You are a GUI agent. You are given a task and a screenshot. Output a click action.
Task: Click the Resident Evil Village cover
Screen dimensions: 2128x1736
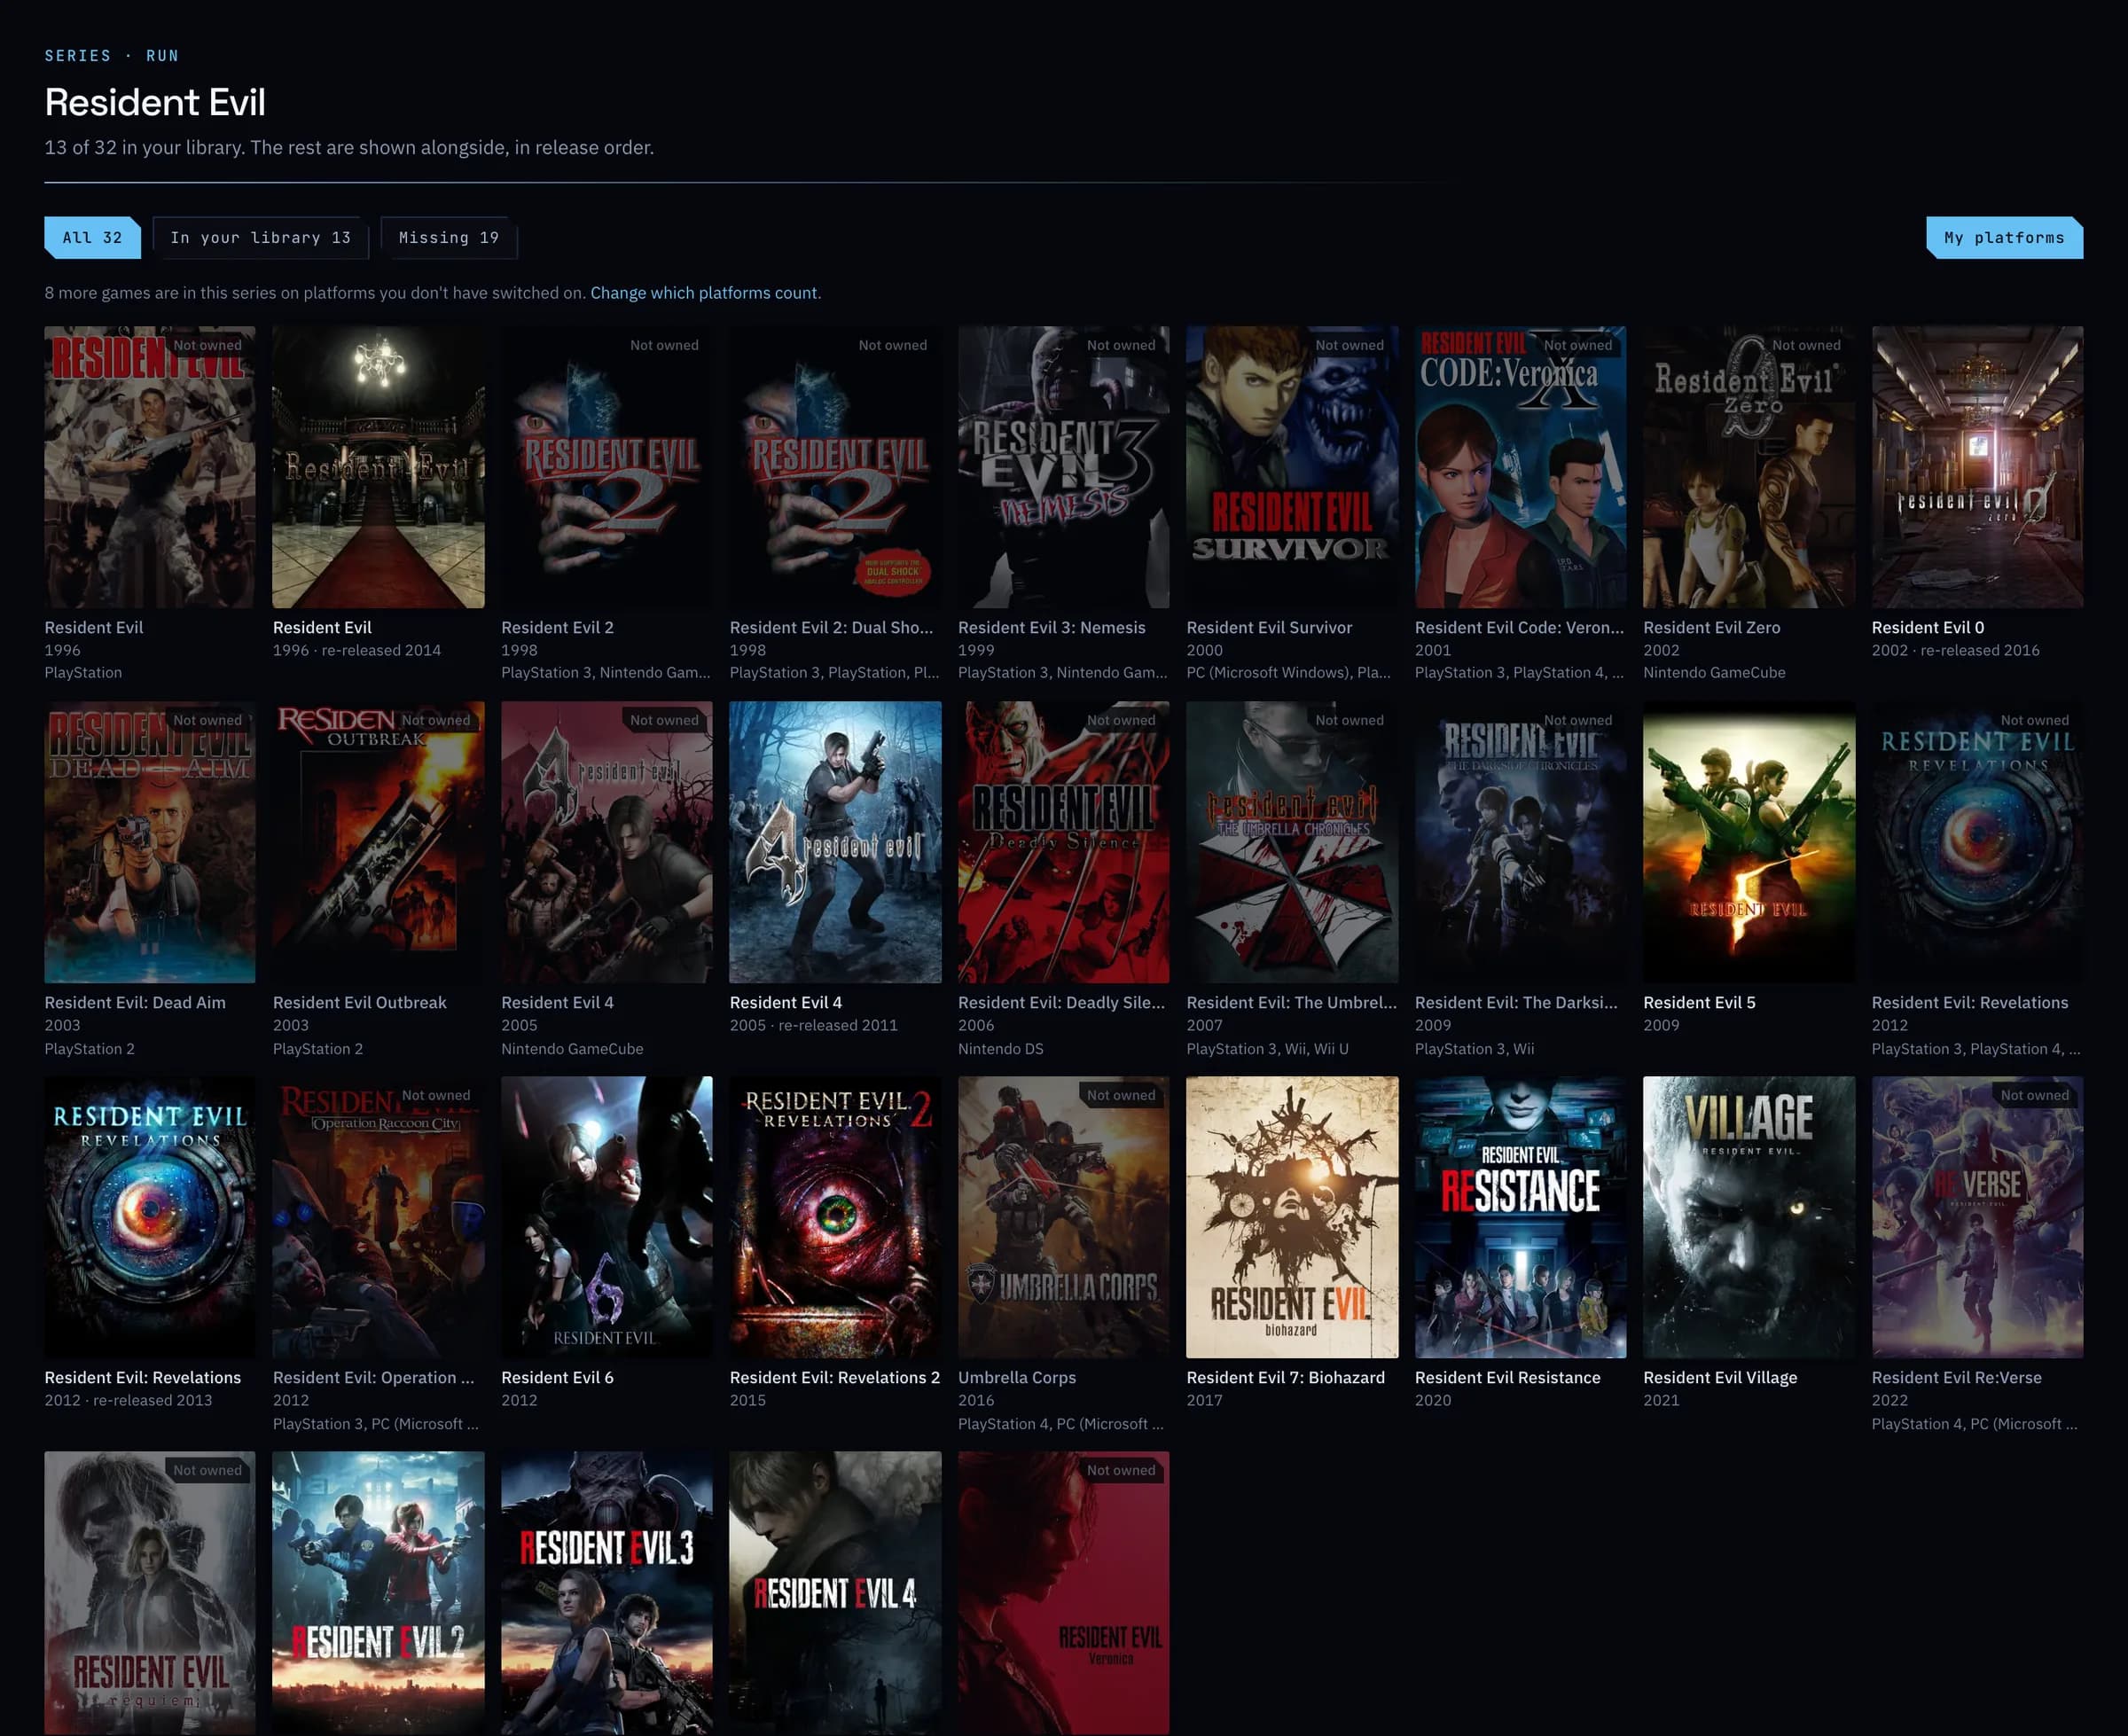pyautogui.click(x=1749, y=1217)
